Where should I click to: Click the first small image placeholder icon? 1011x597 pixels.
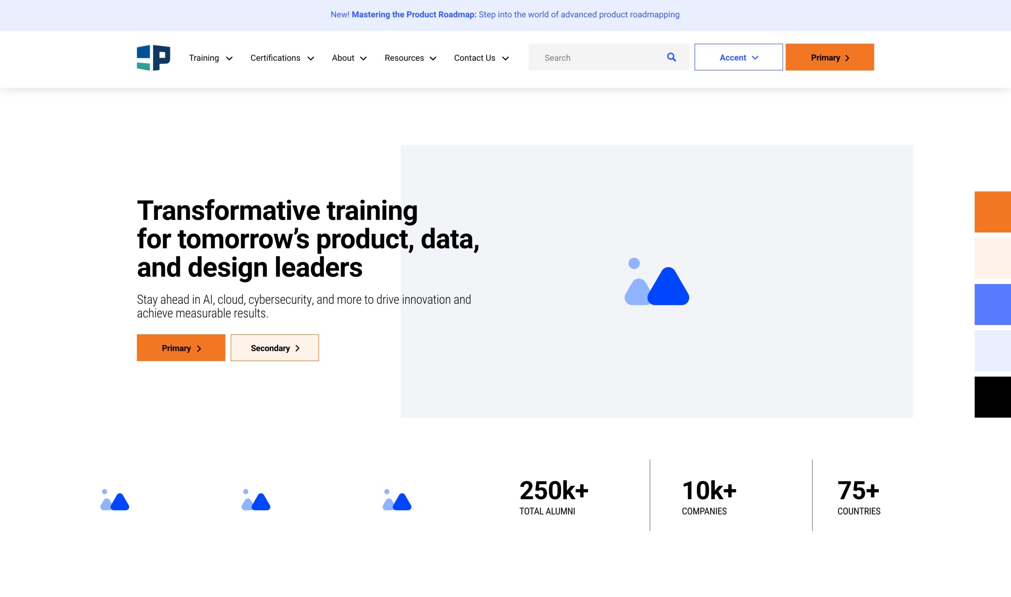click(x=115, y=500)
